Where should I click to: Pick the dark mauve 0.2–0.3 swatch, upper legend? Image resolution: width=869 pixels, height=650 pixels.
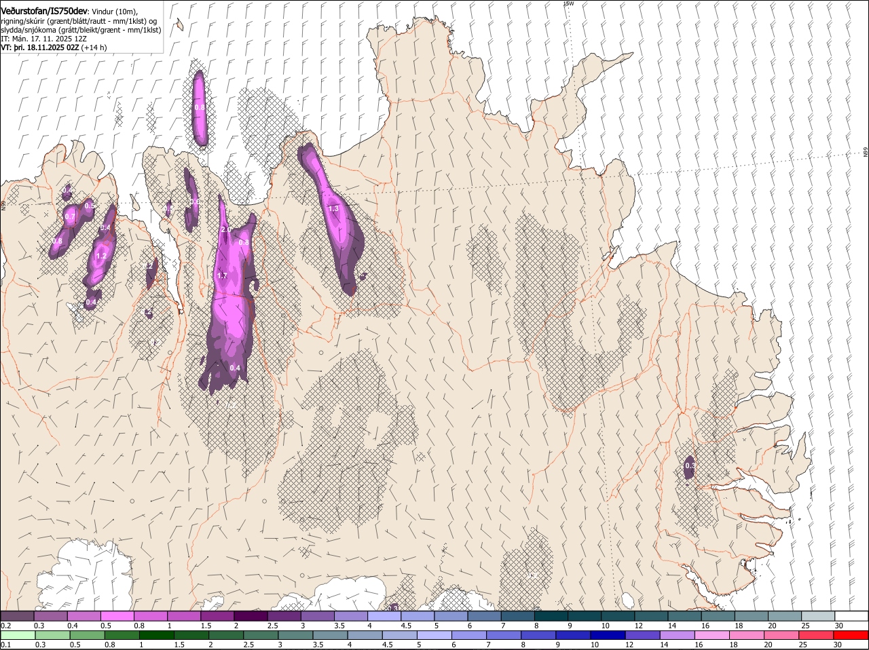[18, 615]
